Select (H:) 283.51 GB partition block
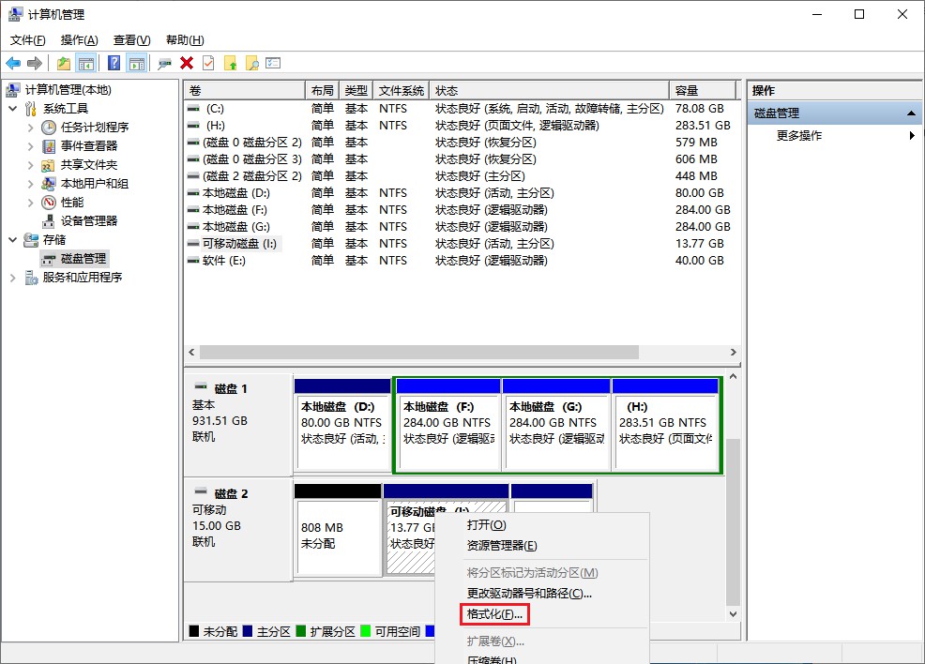Viewport: 925px width, 664px height. click(665, 425)
